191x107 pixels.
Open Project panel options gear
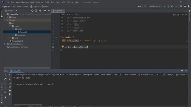coord(45,11)
